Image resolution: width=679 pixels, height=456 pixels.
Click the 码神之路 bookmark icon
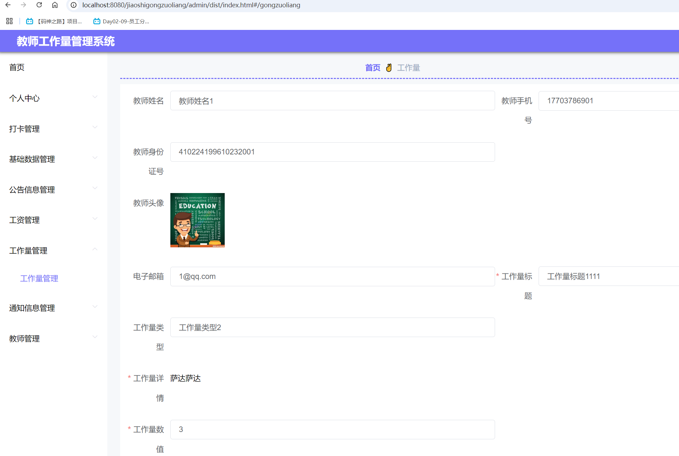click(29, 21)
